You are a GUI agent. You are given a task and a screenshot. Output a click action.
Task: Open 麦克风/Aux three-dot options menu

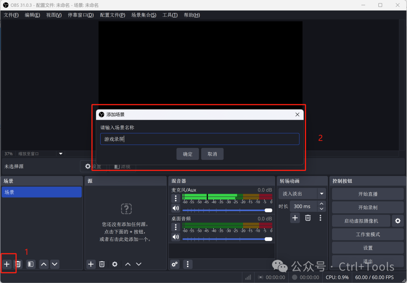tap(176, 198)
